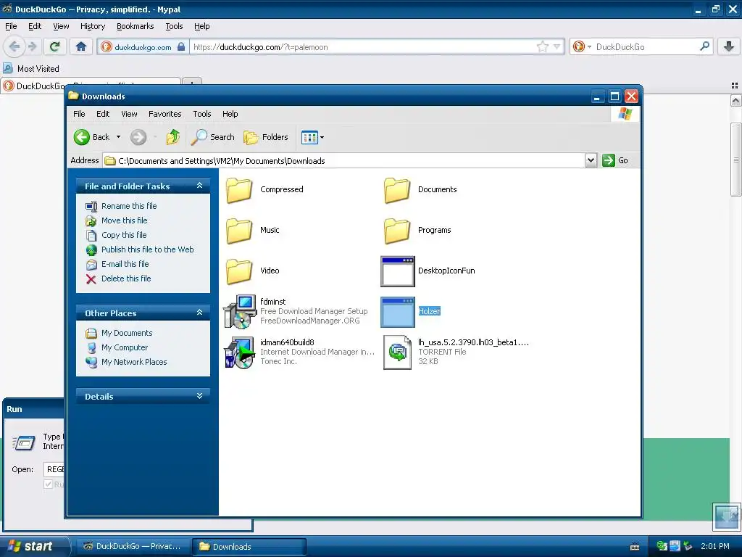The image size is (742, 557).
Task: Open Mypal Bookmarks menu
Action: 135,27
